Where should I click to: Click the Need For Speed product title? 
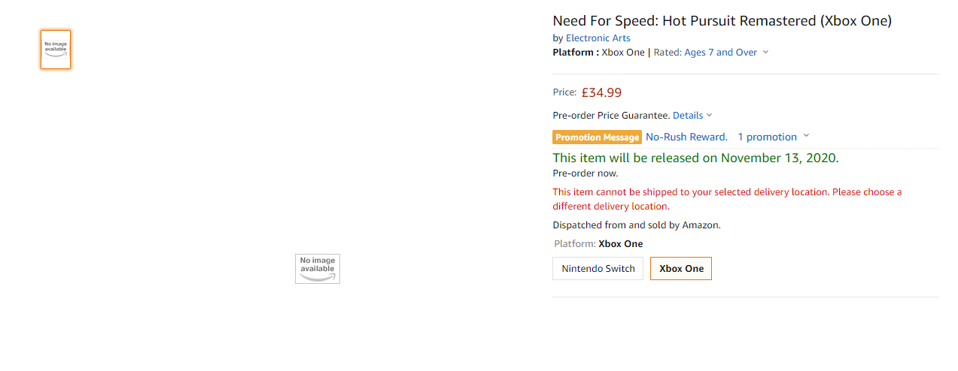pyautogui.click(x=722, y=21)
